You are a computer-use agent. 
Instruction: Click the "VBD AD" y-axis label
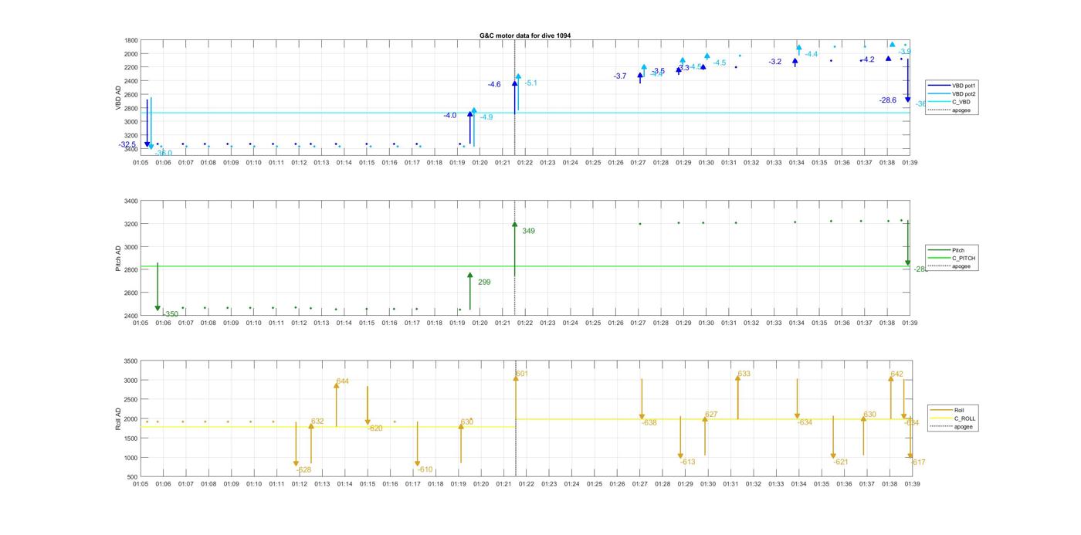pos(119,97)
